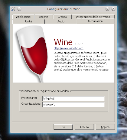Switch to the Librerie tab

point(43,17)
